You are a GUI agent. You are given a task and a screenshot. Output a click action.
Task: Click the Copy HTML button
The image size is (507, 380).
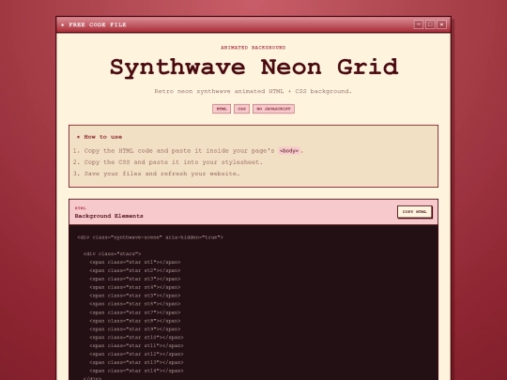(x=415, y=212)
